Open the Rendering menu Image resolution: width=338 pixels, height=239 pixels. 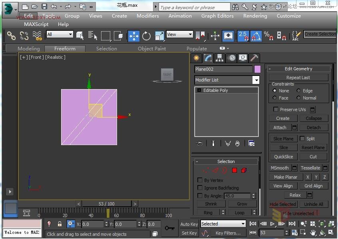[255, 16]
